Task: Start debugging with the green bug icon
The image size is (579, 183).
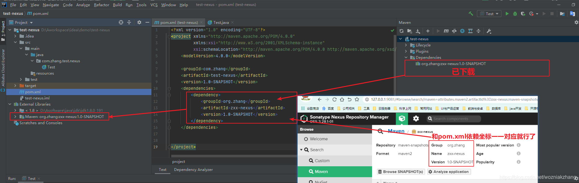Action: pyautogui.click(x=515, y=14)
